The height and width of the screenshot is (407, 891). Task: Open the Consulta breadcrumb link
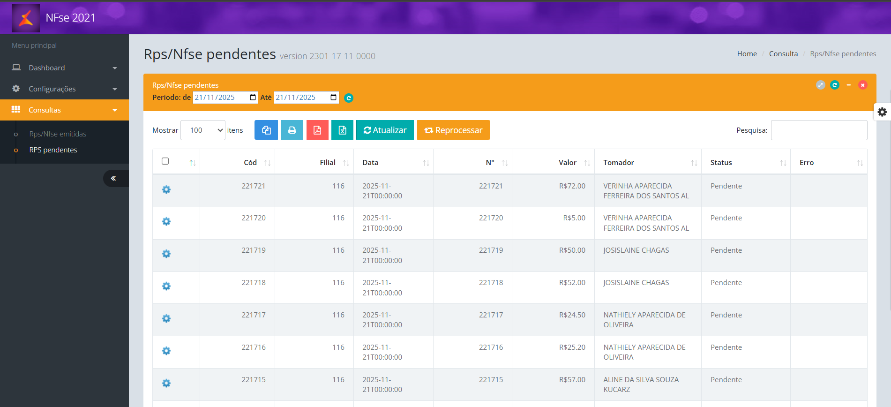tap(783, 54)
